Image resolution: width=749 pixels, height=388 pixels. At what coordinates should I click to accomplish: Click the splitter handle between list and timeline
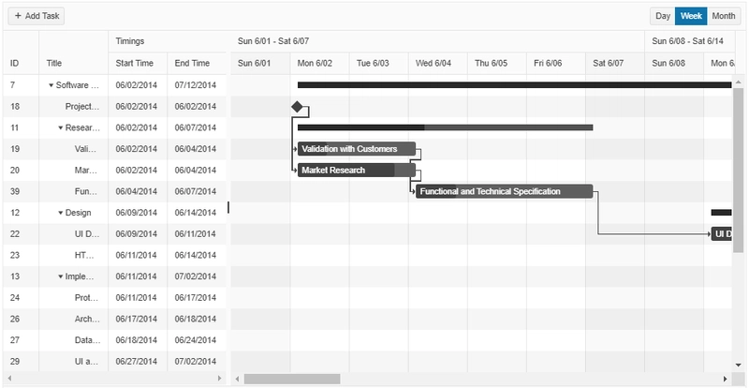tap(228, 207)
